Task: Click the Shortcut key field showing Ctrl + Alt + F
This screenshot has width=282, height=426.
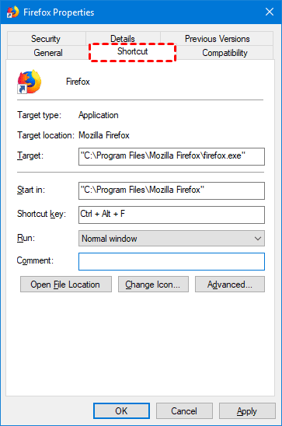Action: (172, 215)
